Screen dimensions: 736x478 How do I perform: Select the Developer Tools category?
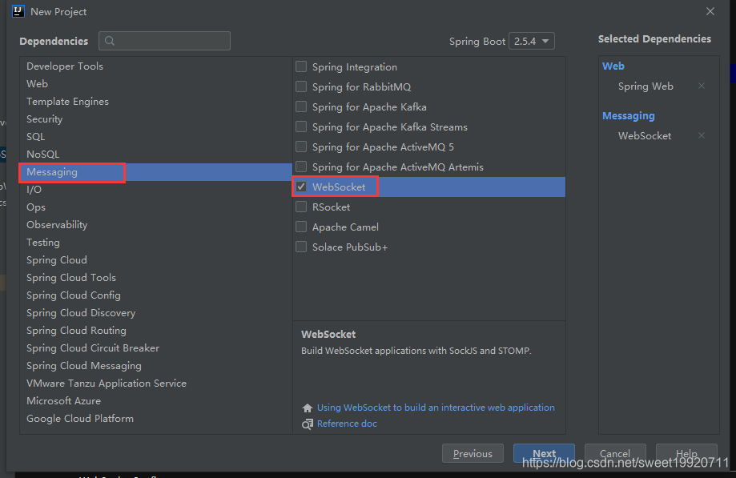156,66
